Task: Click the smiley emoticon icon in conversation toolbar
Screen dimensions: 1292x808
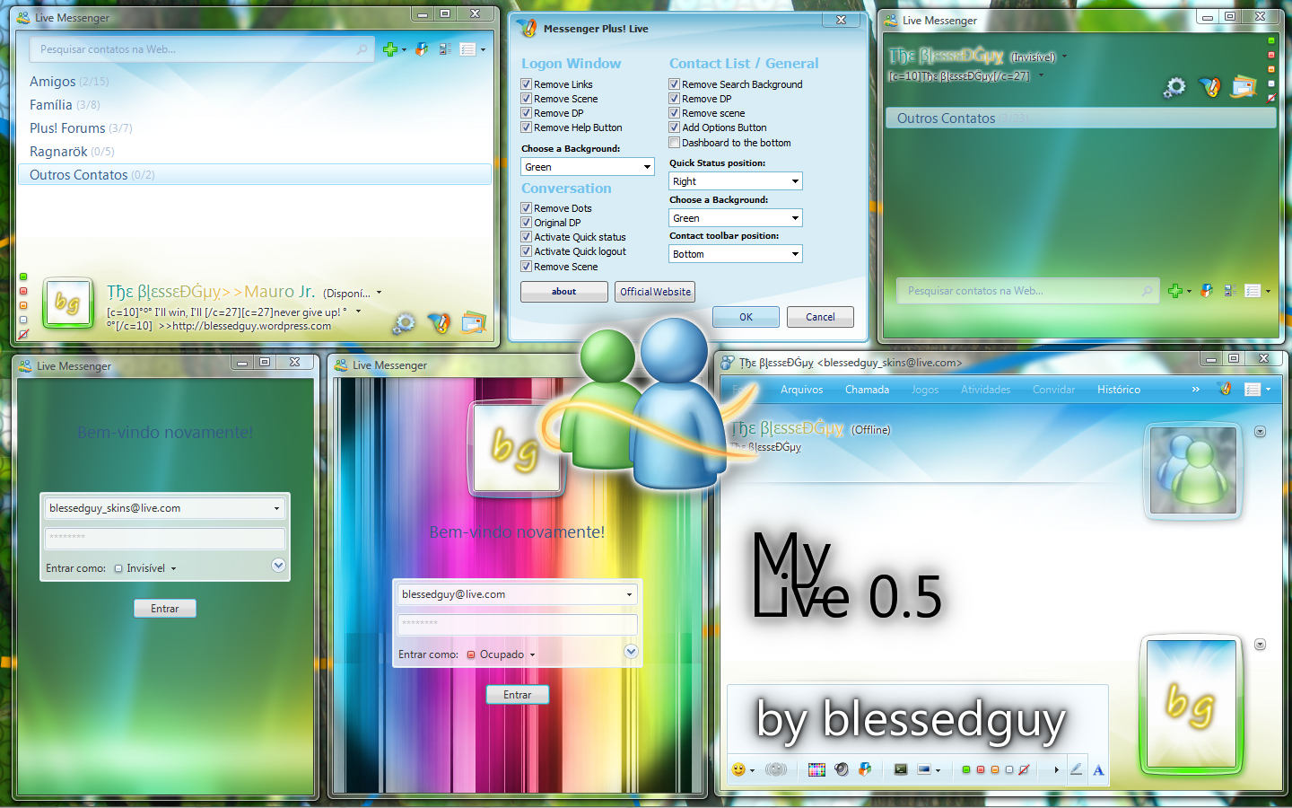Action: [x=738, y=769]
